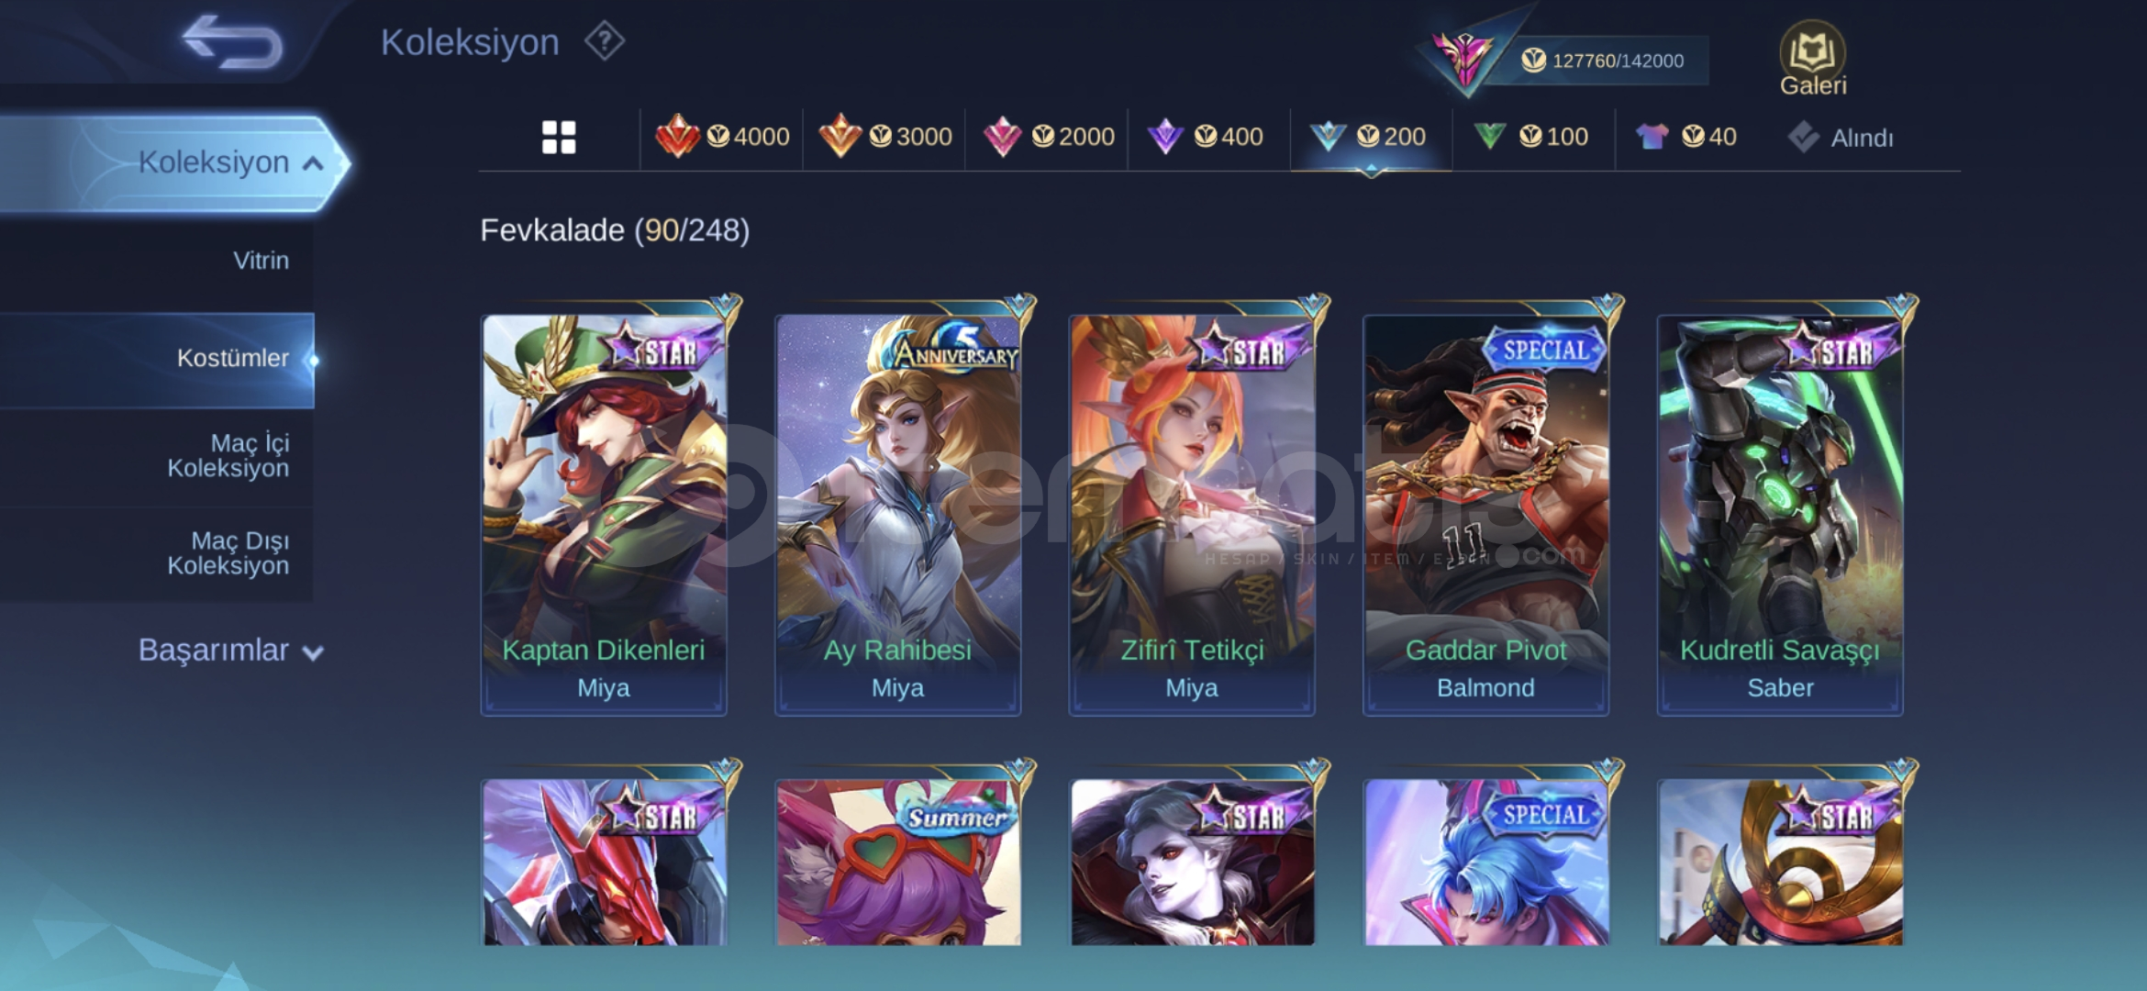Open the Galeri icon
The image size is (2147, 991).
click(1813, 59)
